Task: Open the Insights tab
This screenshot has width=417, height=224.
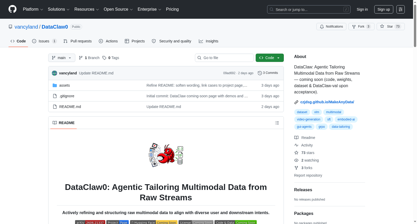Action: [x=208, y=41]
